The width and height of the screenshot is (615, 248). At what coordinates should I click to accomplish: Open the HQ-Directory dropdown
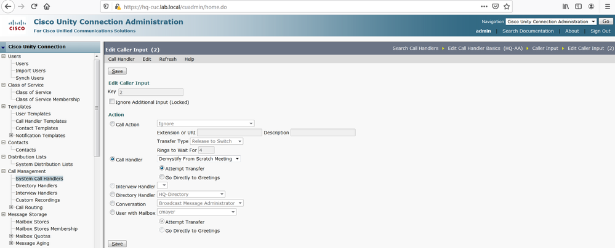[x=191, y=194]
